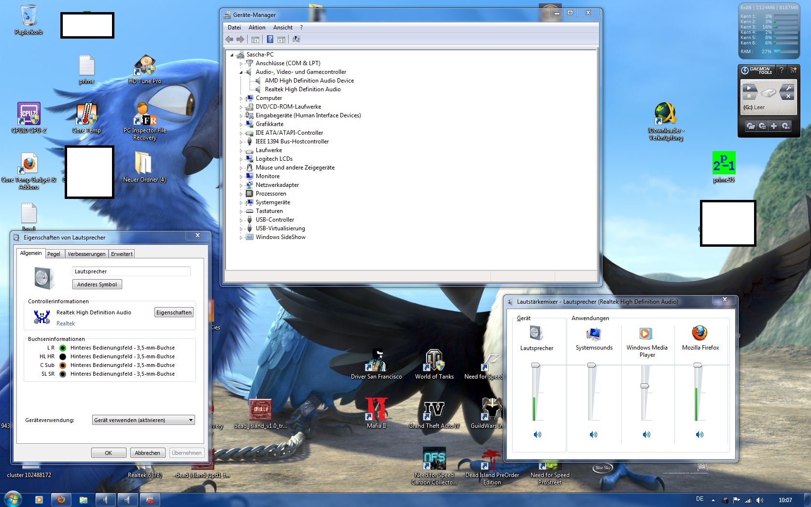The image size is (811, 507).
Task: Select Realtek High Definition Audio tree entry
Action: tap(302, 89)
